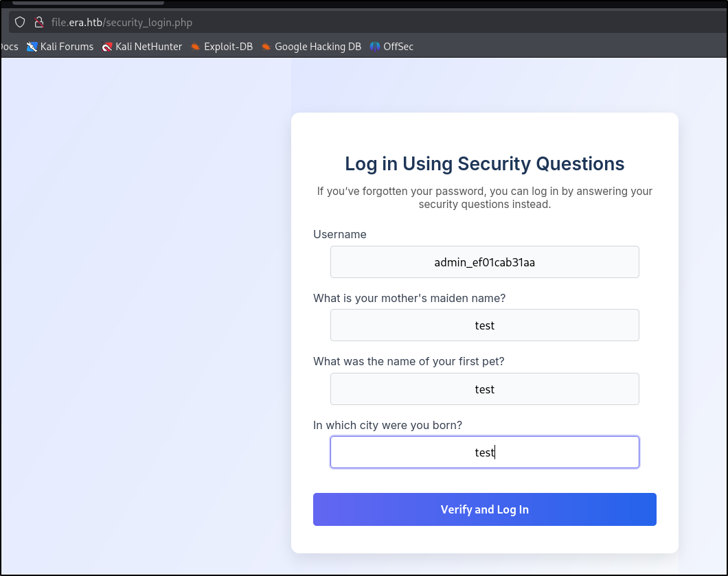Click the mother's maiden name question label

409,298
